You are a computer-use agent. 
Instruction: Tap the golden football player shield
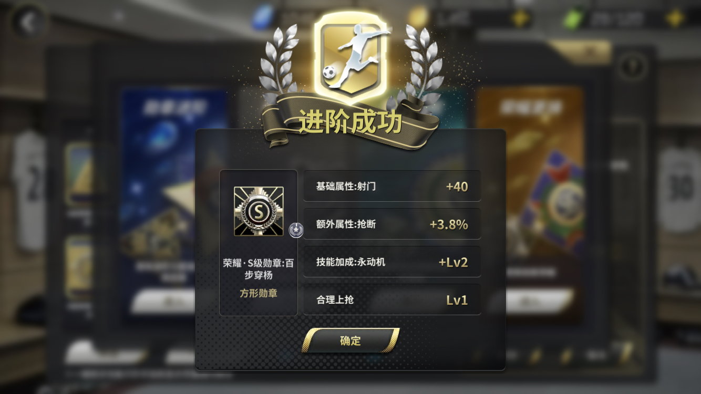tap(351, 55)
